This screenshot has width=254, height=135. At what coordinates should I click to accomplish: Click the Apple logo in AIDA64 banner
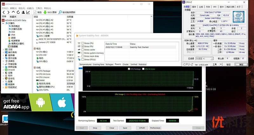(x=62, y=102)
